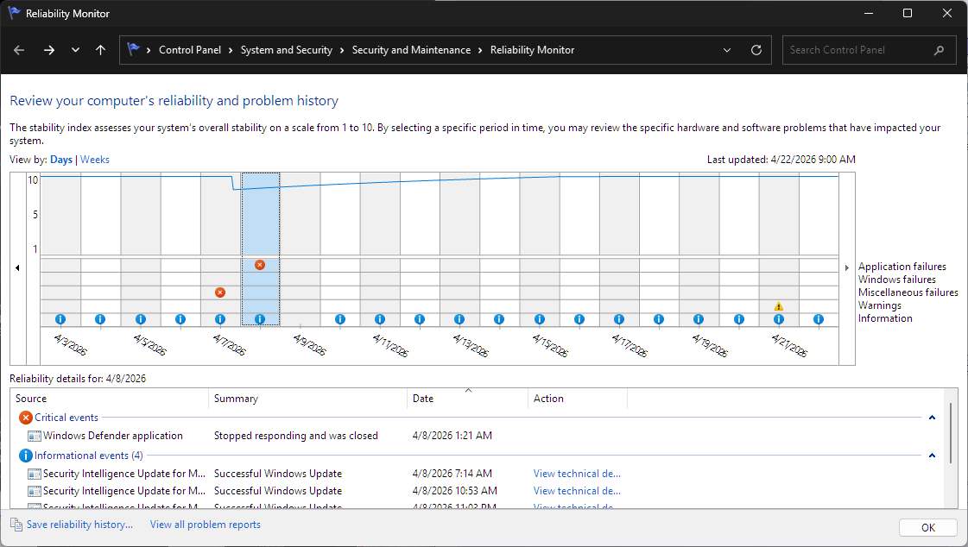
Task: Select information icon for 4/4/2026 column
Action: (100, 319)
